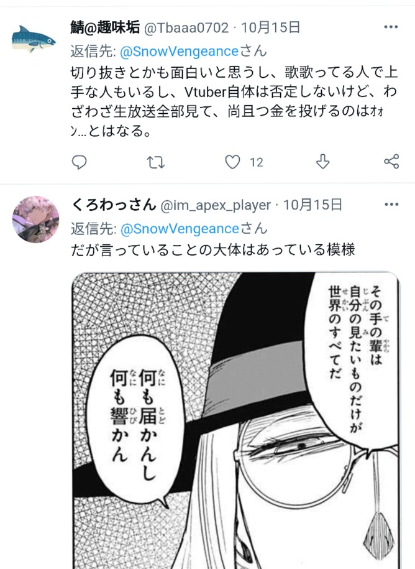The image size is (415, 569).
Task: Click the download arrow icon under first tweet
Action: point(322,162)
